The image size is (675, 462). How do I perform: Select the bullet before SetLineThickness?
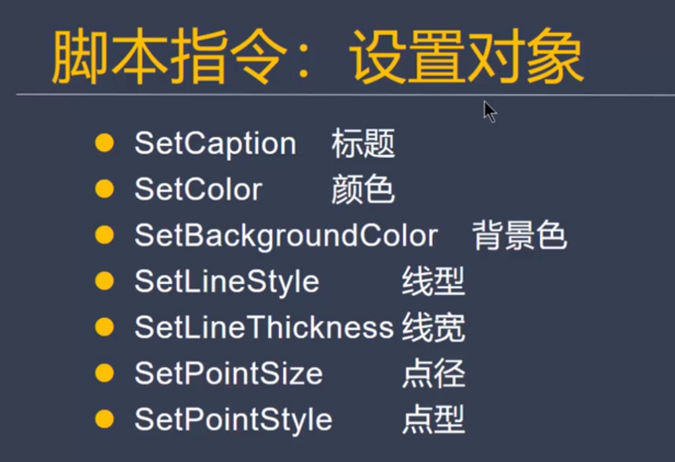[104, 327]
